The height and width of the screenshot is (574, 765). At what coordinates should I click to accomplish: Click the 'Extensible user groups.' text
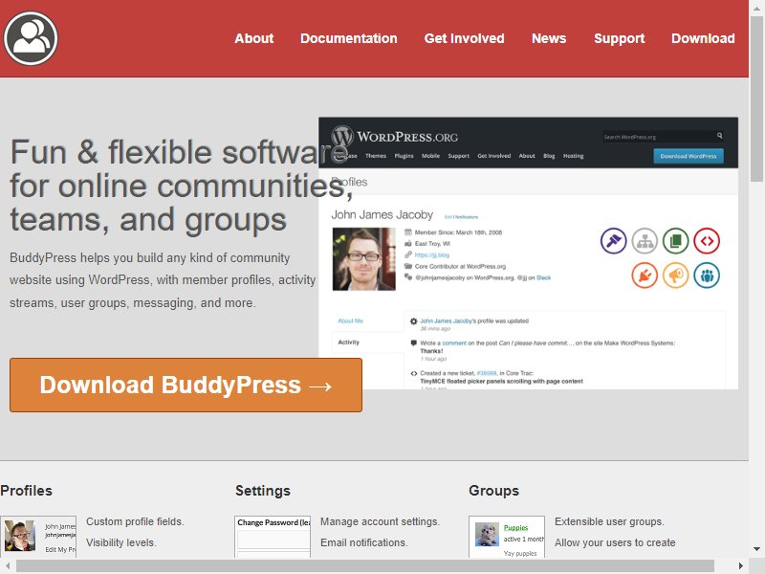(609, 521)
